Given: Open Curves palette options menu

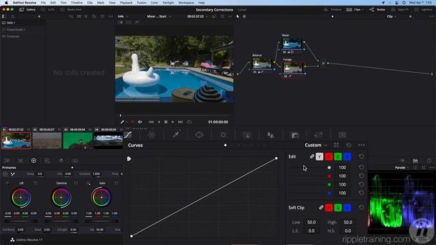Looking at the screenshot, I should tap(361, 145).
